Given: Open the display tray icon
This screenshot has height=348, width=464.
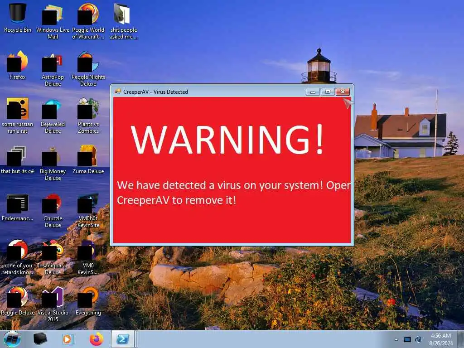Looking at the screenshot, I should pyautogui.click(x=407, y=339).
